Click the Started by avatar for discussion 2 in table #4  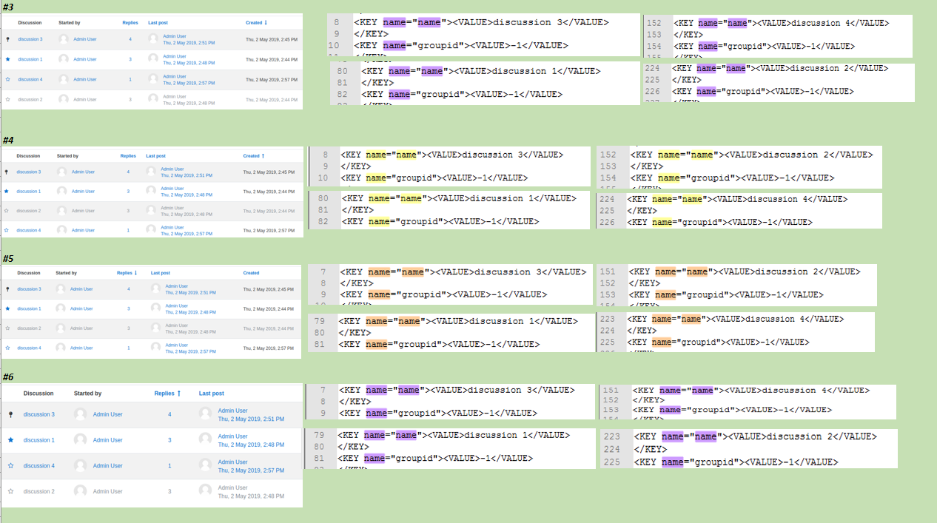coord(62,211)
